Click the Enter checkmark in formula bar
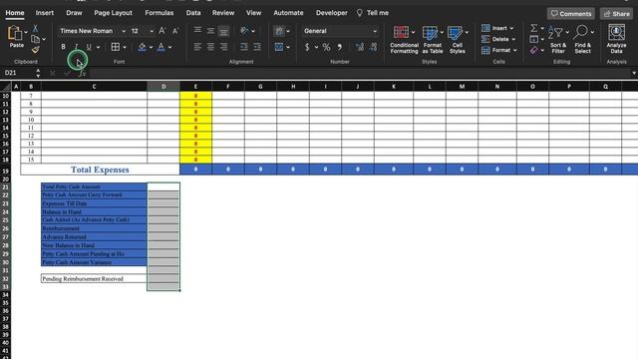The width and height of the screenshot is (638, 359). pyautogui.click(x=67, y=73)
